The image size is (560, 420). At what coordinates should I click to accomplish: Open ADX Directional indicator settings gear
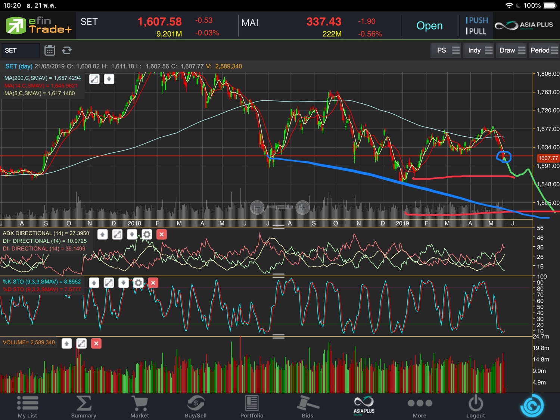[x=147, y=234]
